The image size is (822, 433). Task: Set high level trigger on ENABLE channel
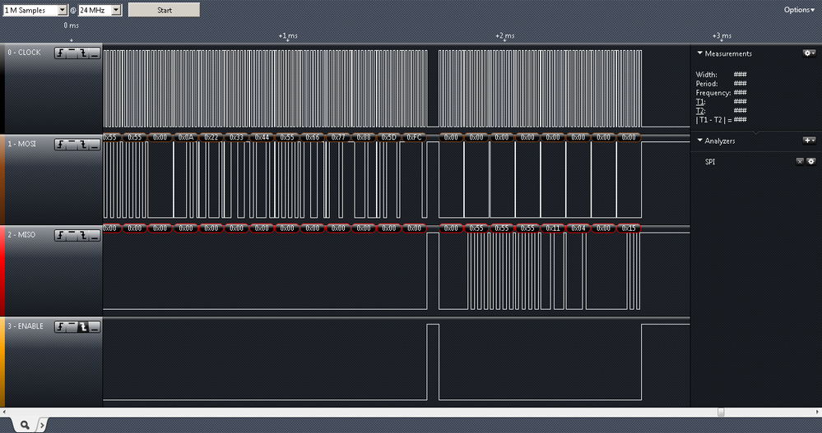coord(72,327)
